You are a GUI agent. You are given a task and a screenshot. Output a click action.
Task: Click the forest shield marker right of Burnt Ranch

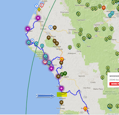coord(87,5)
